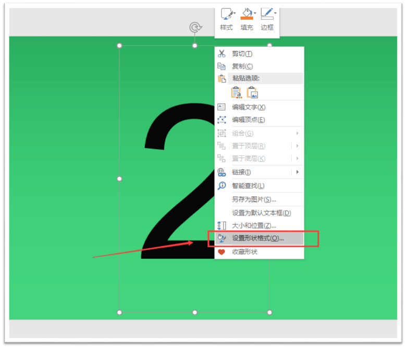This screenshot has height=348, width=406.
Task: Click the bottom-middle resize handle
Action: click(x=195, y=313)
